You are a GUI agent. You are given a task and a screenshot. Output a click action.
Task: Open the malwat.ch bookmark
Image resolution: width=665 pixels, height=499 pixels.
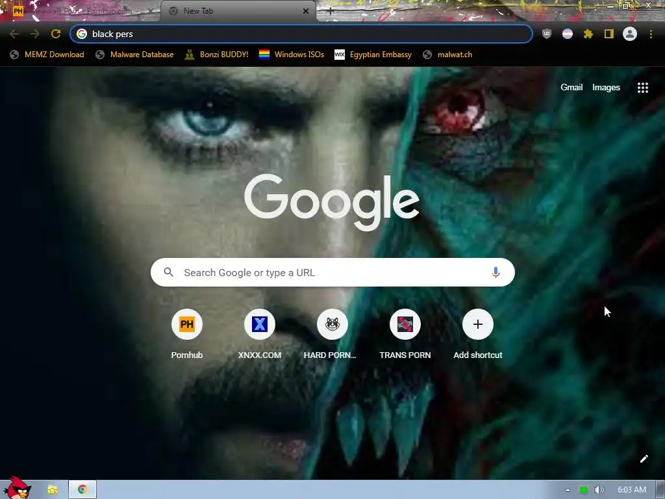(447, 55)
